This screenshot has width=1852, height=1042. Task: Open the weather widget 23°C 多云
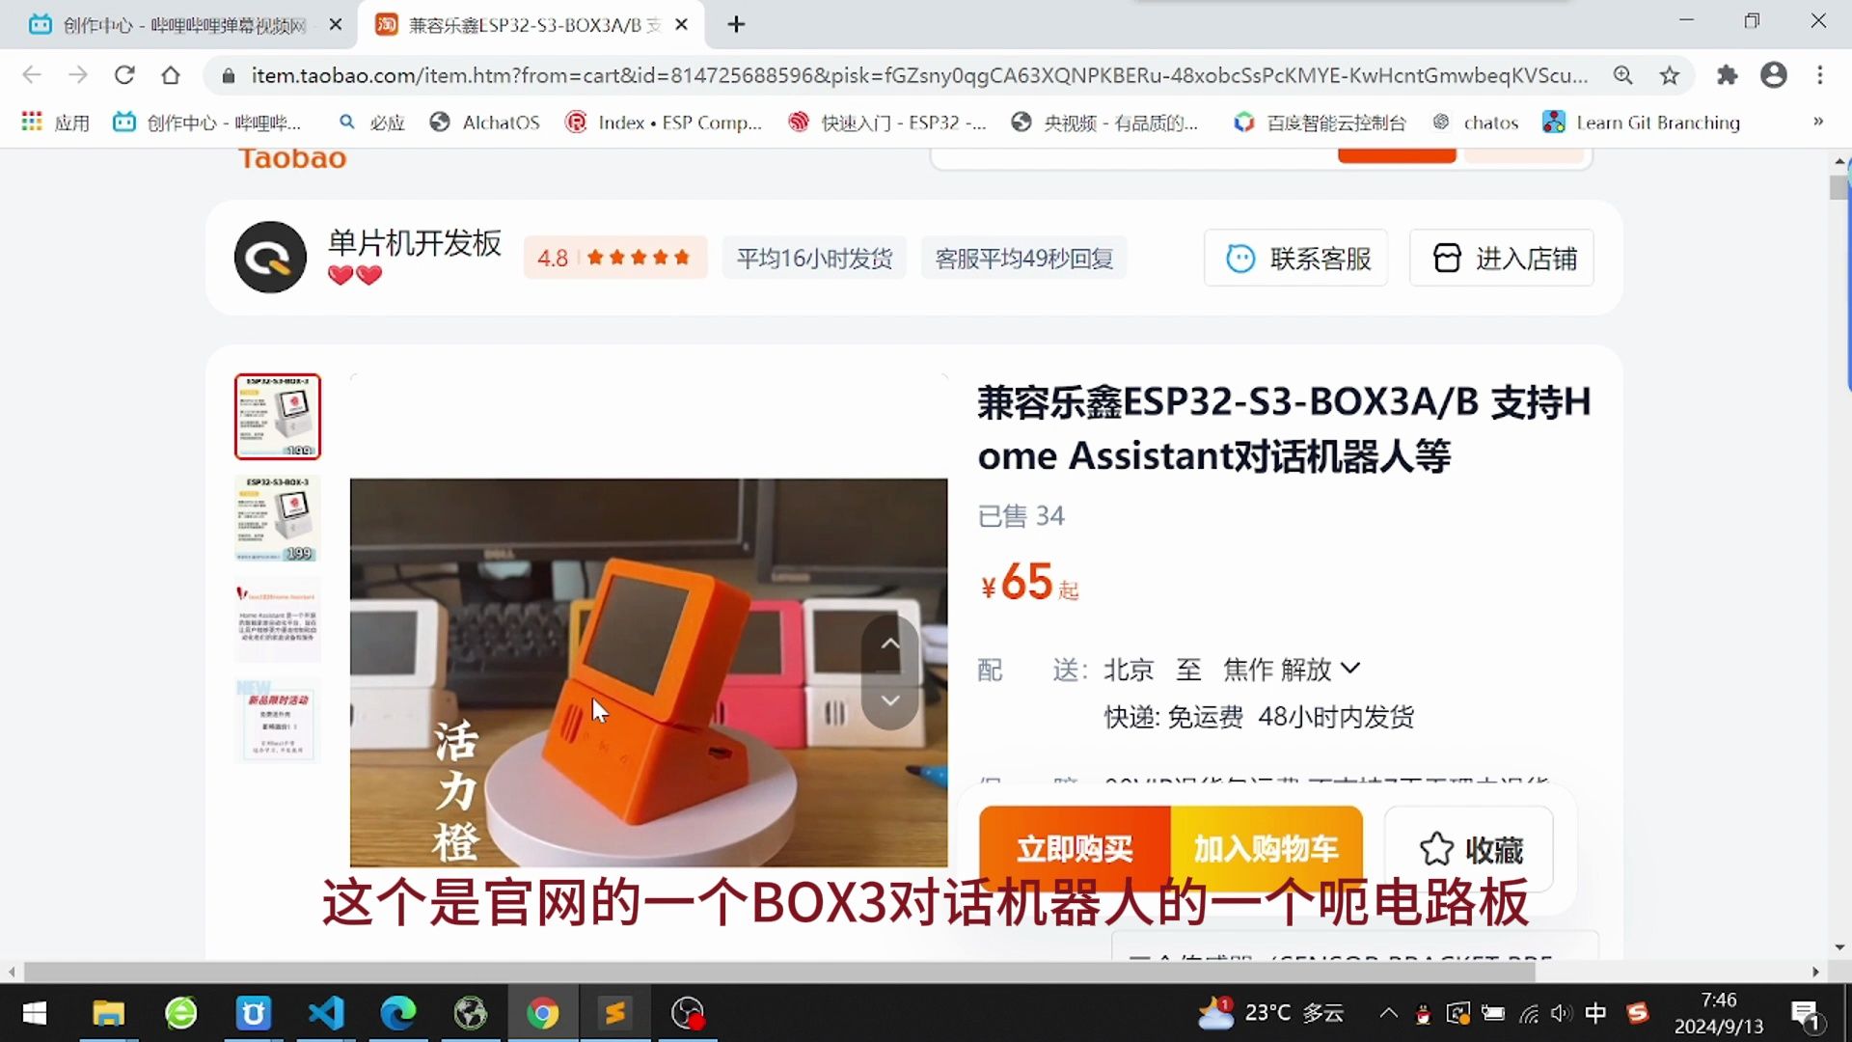[x=1271, y=1013]
